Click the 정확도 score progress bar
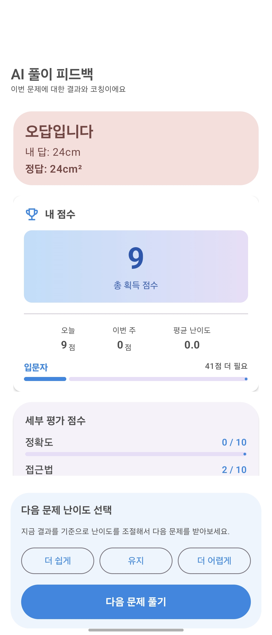 coord(136,454)
